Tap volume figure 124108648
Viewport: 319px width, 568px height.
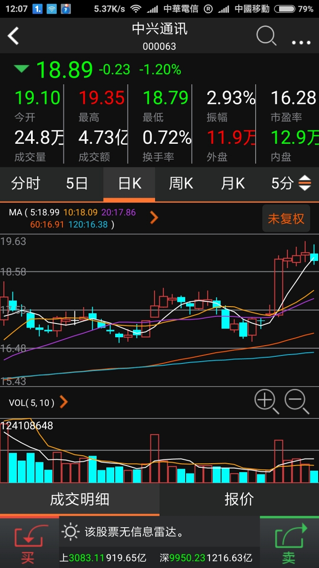point(27,426)
